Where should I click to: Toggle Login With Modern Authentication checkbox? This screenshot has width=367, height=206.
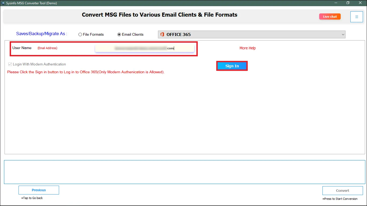[10, 64]
